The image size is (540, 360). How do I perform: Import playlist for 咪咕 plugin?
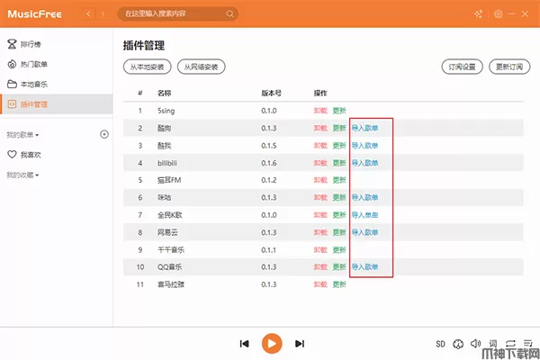tap(364, 197)
